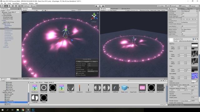This screenshot has width=200, height=112.
Task: Toggle Mute Audio in Game view
Action: (153, 10)
